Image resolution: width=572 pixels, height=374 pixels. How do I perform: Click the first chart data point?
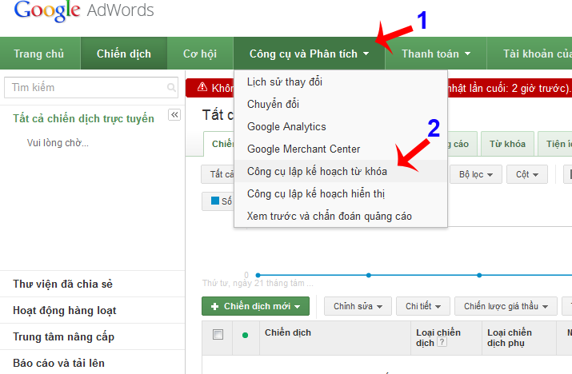[x=258, y=275]
